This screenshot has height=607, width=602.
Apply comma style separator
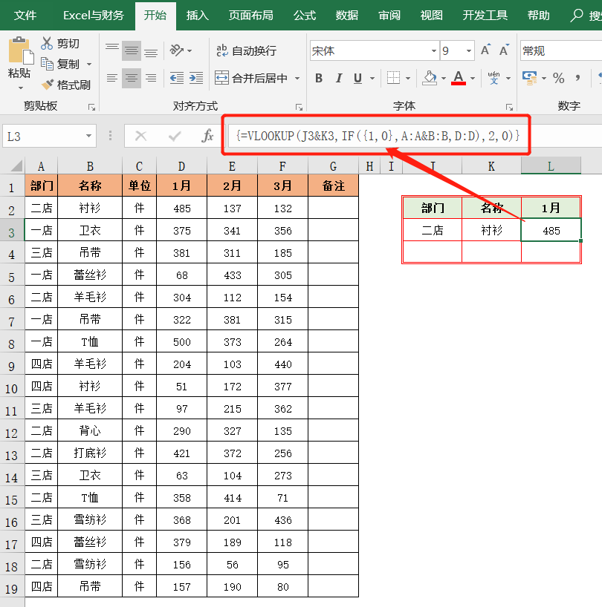[x=577, y=78]
